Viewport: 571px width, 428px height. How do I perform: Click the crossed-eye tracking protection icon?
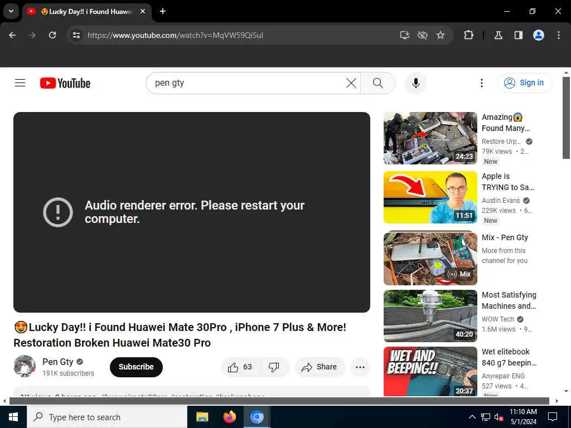423,35
